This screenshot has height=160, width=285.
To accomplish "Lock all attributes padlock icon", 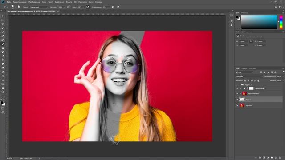I will pos(258,80).
